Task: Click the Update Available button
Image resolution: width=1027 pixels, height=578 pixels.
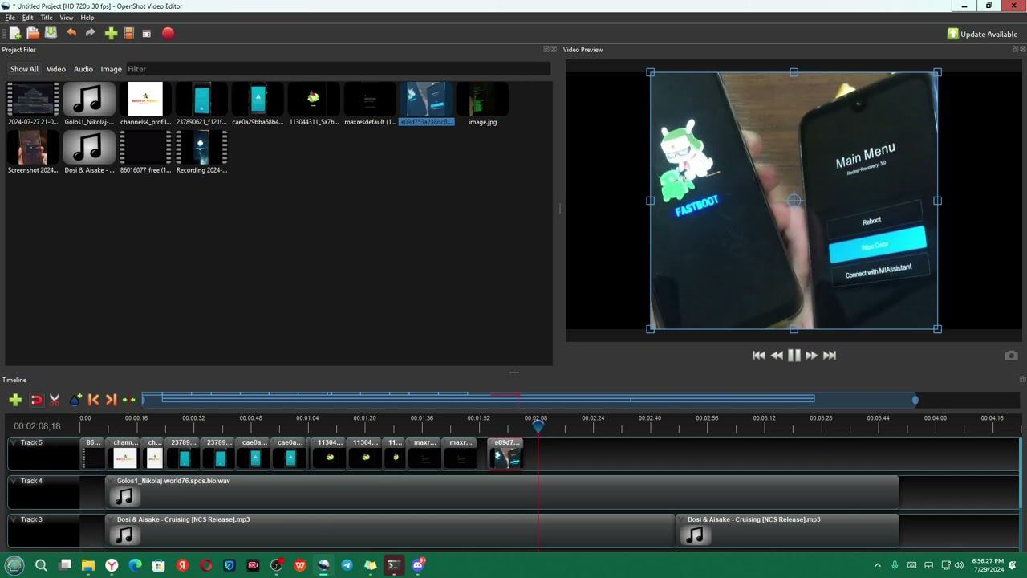Action: tap(982, 34)
